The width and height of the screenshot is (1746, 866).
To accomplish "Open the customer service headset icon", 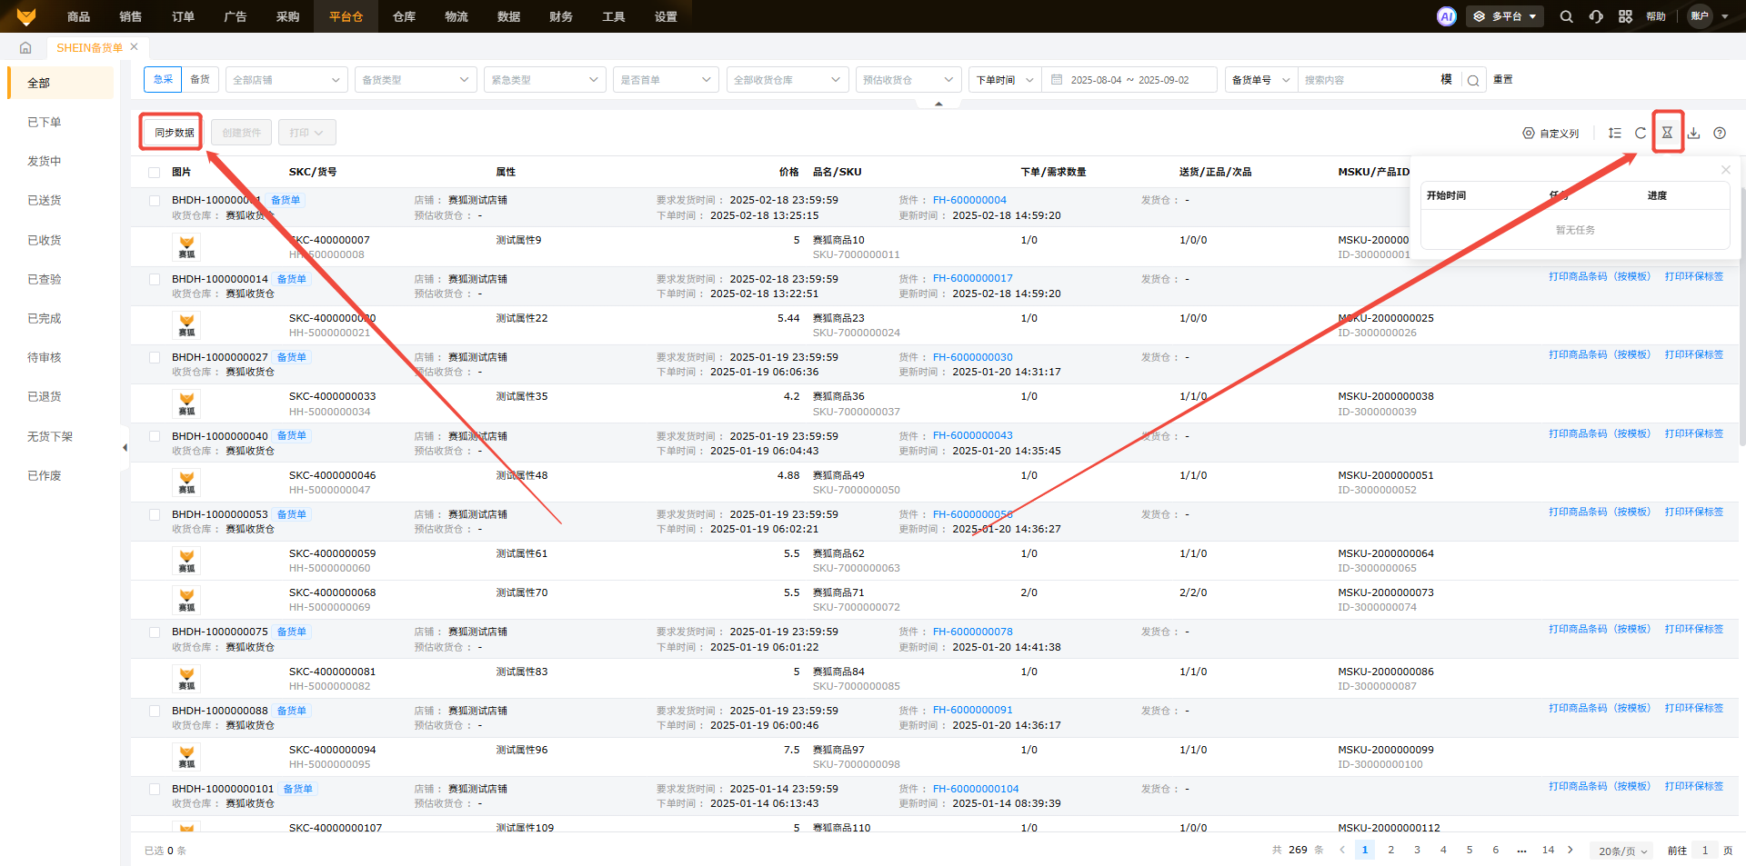I will (1596, 16).
